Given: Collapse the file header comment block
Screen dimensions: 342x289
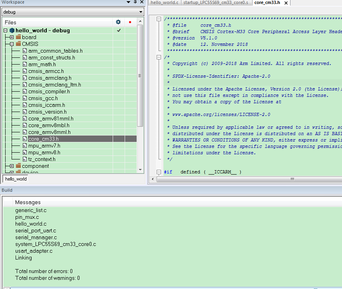Looking at the screenshot, I should click(x=159, y=19).
